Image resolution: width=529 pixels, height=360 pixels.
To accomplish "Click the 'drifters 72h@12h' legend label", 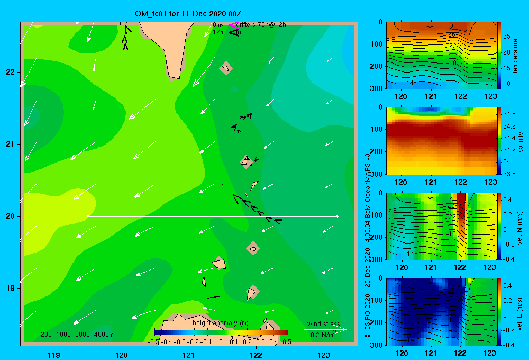I will (x=261, y=25).
